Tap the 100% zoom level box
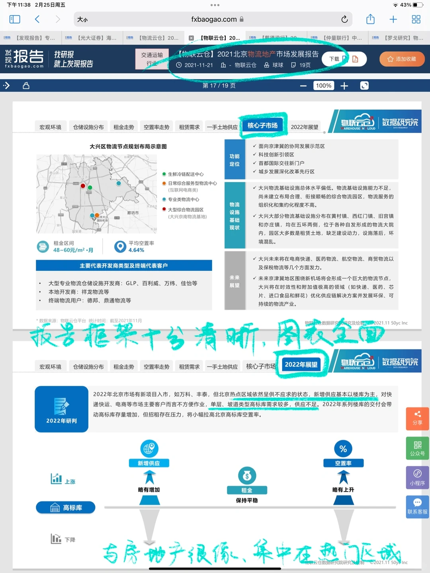The image size is (430, 573). (x=324, y=85)
